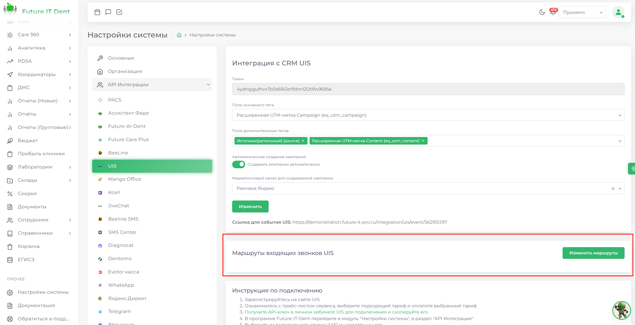The width and height of the screenshot is (635, 325).
Task: Clear the Реклама Яндекс channel selection
Action: click(x=613, y=189)
